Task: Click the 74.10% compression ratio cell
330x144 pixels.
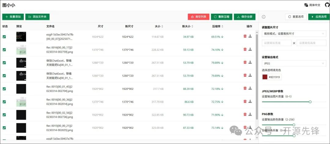Action: coord(217,50)
